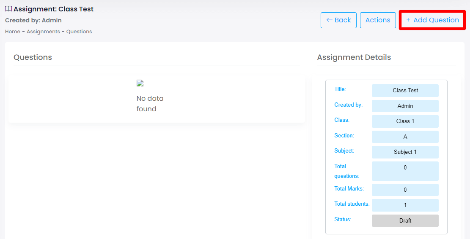Click the Class 1 value box

click(405, 121)
